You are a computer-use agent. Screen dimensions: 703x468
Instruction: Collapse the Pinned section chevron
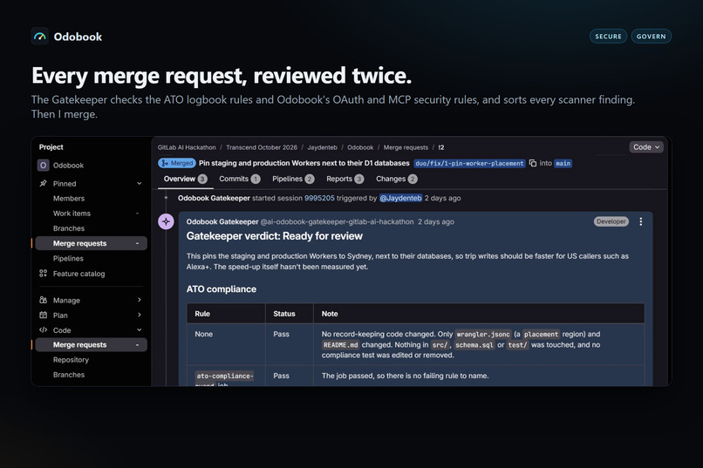coord(140,183)
